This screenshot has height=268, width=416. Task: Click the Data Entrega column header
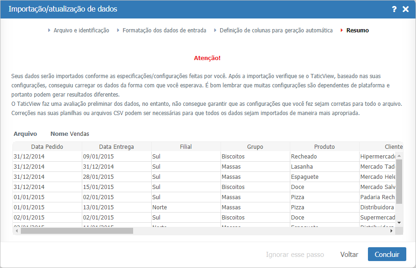click(116, 147)
